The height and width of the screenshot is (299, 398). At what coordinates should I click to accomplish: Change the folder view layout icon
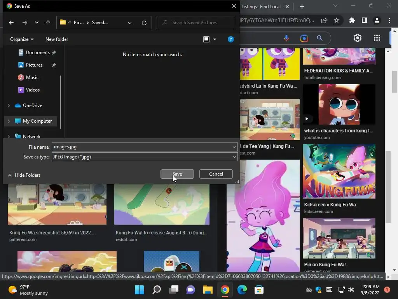click(x=206, y=39)
